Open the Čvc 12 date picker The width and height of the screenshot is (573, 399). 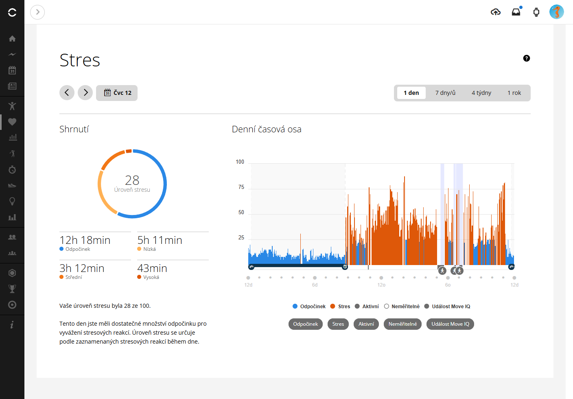pyautogui.click(x=117, y=93)
